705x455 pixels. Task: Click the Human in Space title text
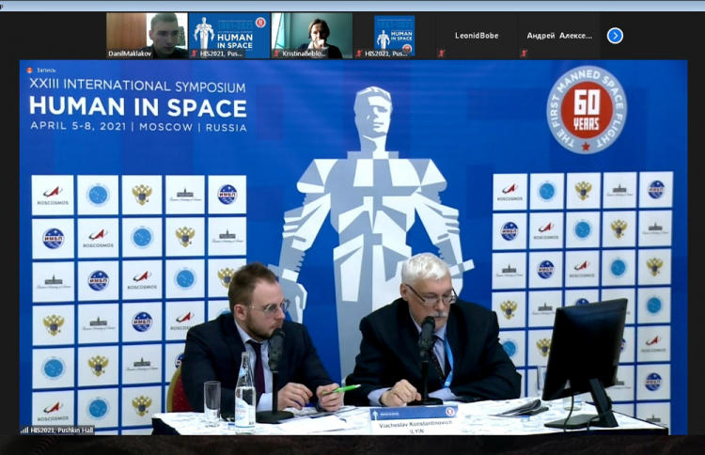tap(137, 106)
